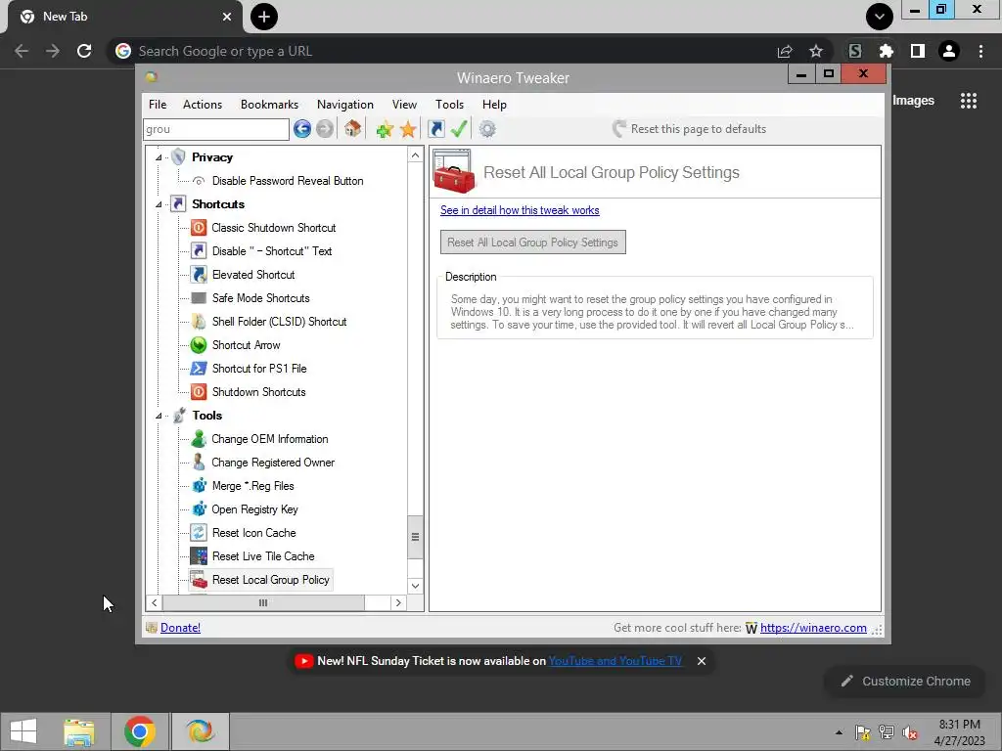Dismiss the NFL Sunday Ticket notification
This screenshot has height=751, width=1002.
[x=701, y=661]
